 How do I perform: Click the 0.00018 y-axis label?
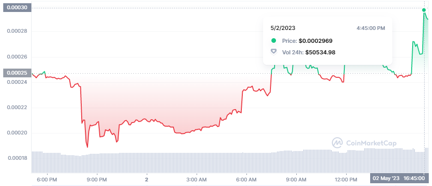[x=18, y=158]
